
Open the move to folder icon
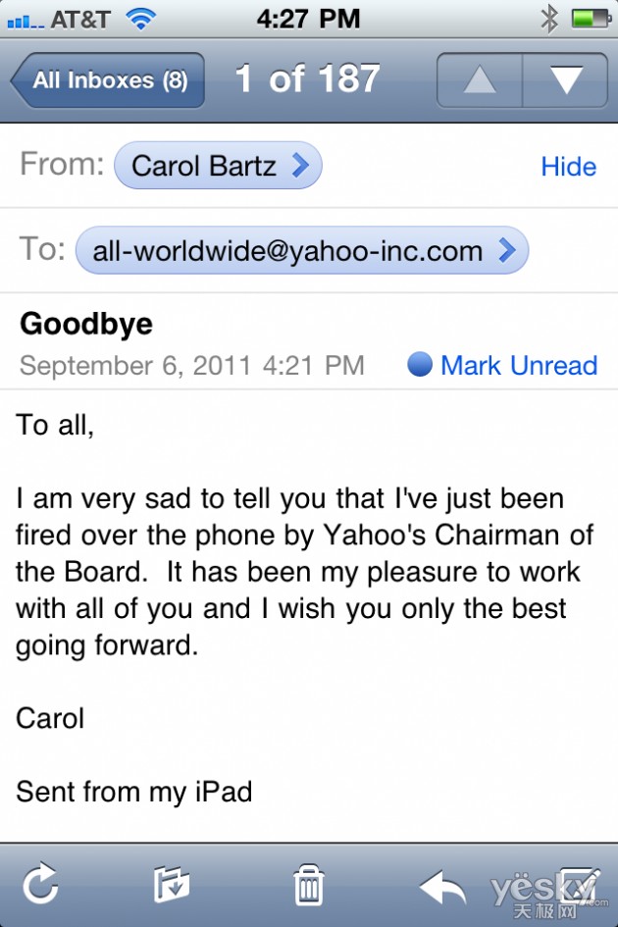pos(172,885)
